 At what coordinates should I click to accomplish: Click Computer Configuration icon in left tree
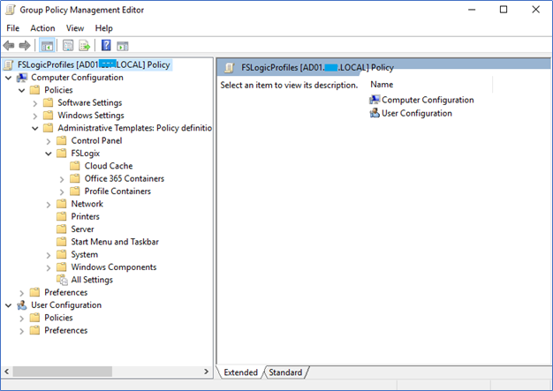point(22,78)
